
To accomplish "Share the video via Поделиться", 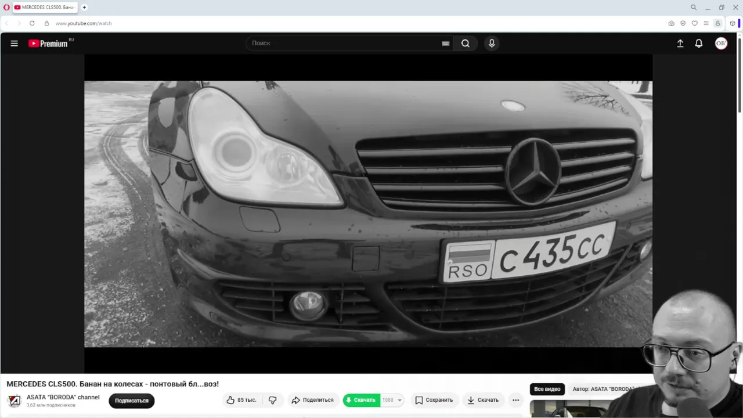I will tap(313, 400).
